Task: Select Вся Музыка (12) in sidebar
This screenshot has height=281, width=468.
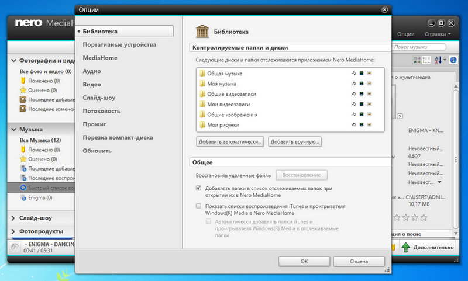Action: [x=40, y=140]
